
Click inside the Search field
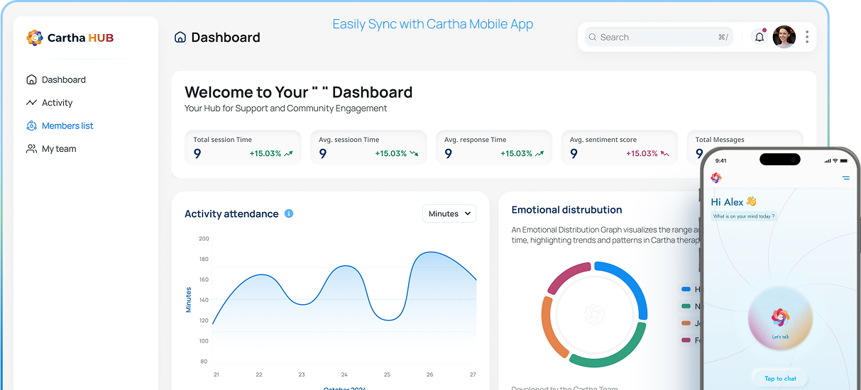point(657,37)
